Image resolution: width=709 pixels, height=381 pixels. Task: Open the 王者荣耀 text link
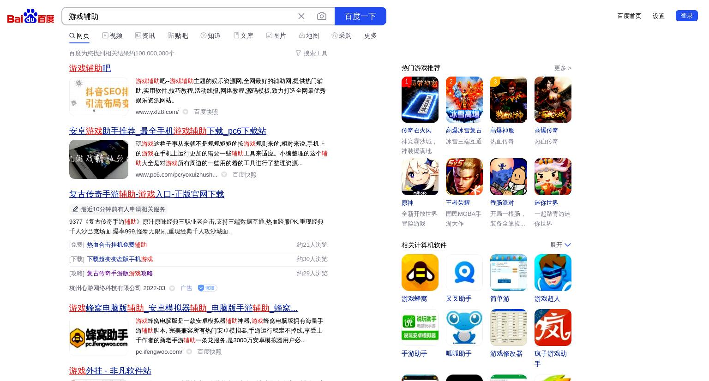[x=458, y=203]
